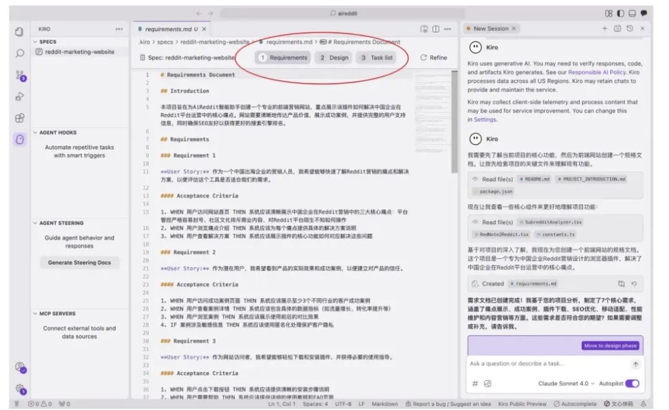Close the New Session tab
This screenshot has height=410, width=669.
tap(514, 29)
